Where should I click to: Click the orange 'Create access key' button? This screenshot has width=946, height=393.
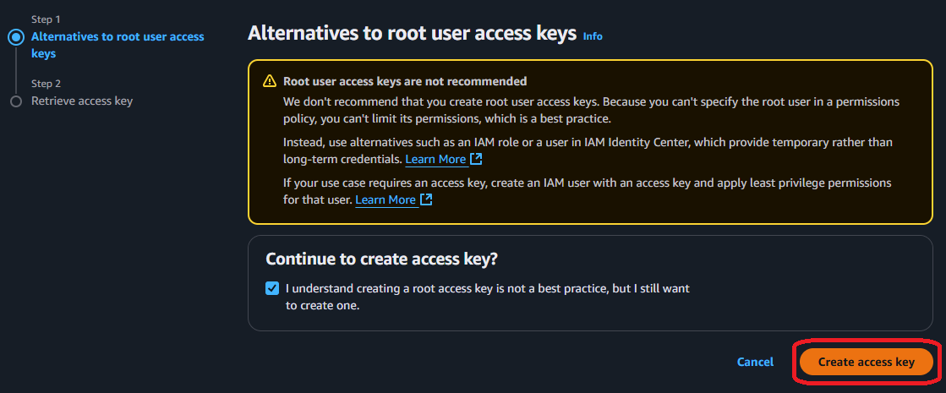[866, 362]
